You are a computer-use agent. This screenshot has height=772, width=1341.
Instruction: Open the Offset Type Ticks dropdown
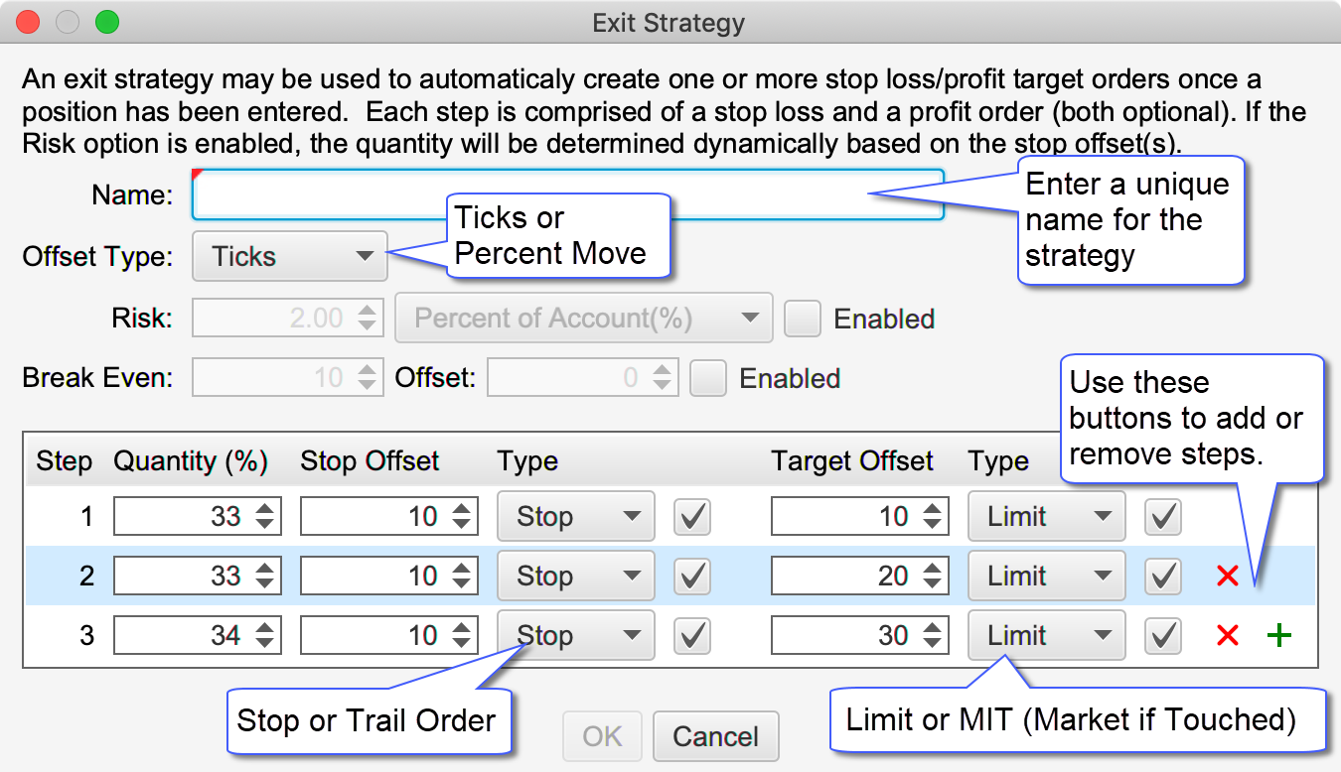pyautogui.click(x=288, y=257)
